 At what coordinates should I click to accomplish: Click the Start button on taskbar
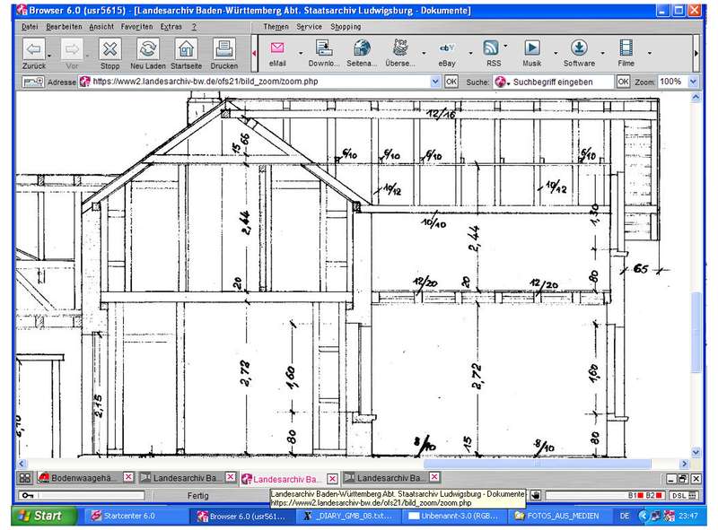click(44, 516)
